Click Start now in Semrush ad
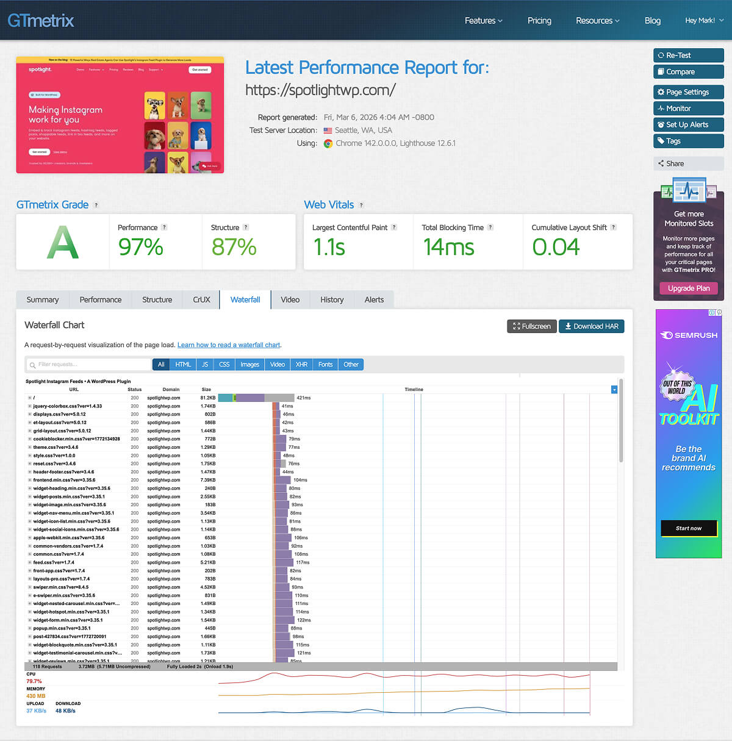This screenshot has height=741, width=732. click(x=689, y=529)
